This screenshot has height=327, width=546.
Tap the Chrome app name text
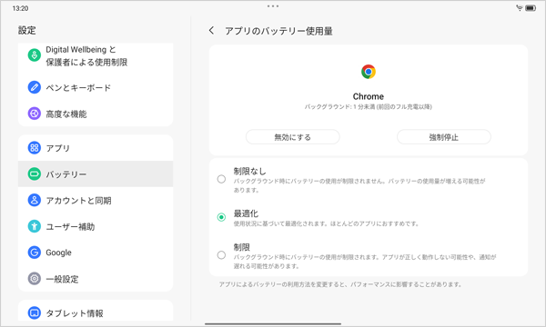click(368, 96)
